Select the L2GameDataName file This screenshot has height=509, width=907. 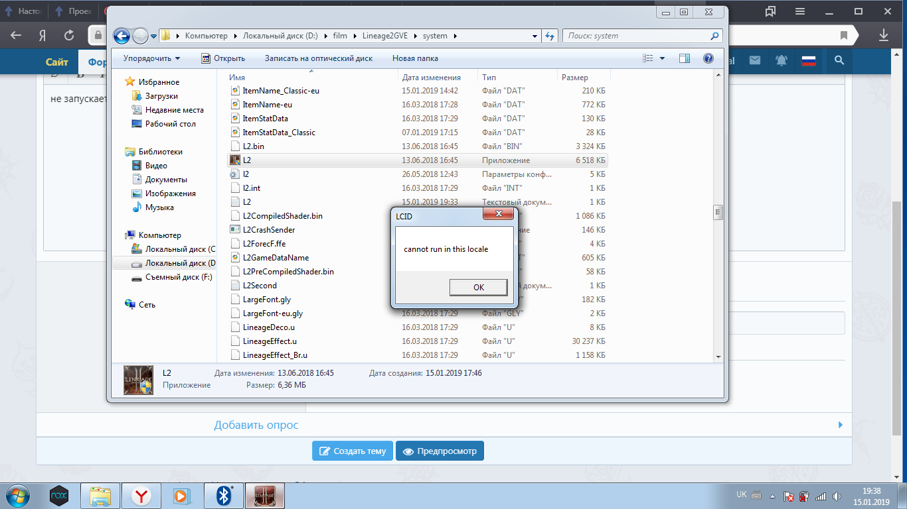pyautogui.click(x=276, y=257)
